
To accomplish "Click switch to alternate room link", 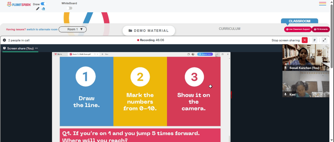I will [x=42, y=29].
